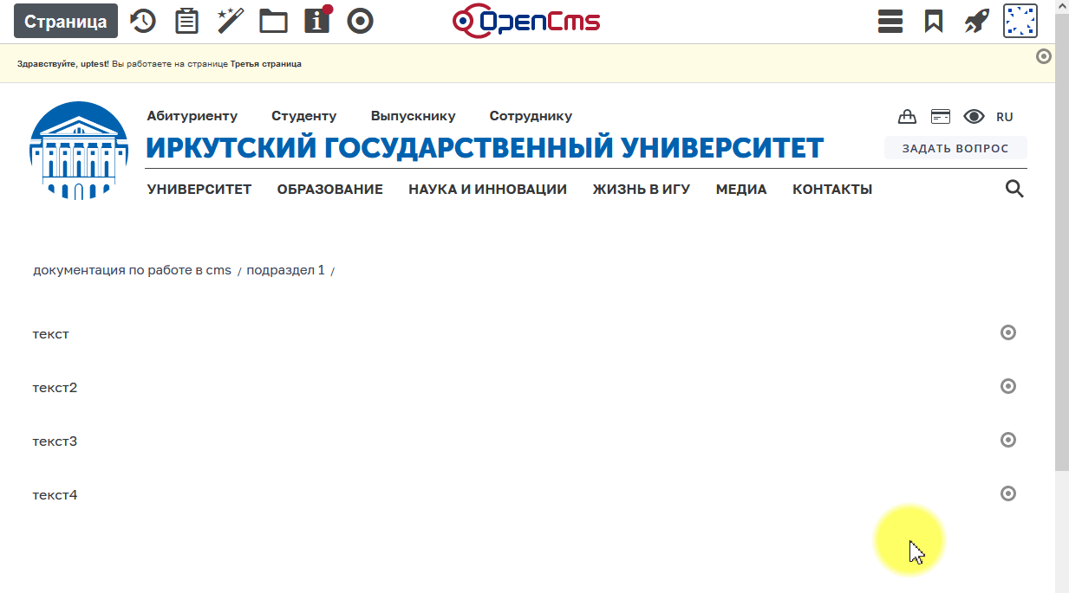1069x593 pixels.
Task: Open the hamburger sitemap menu
Action: click(890, 20)
